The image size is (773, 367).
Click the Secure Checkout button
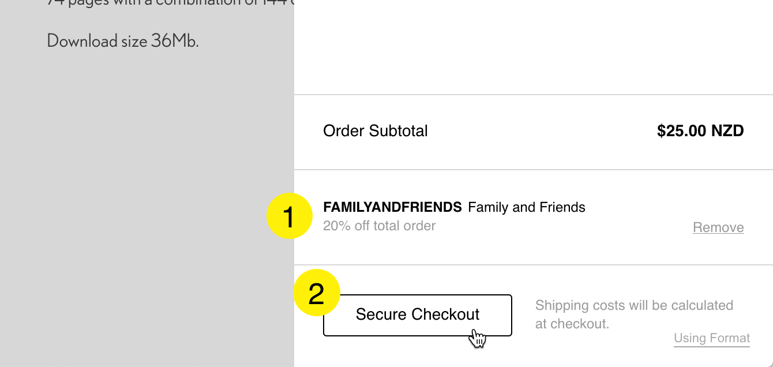pyautogui.click(x=417, y=315)
